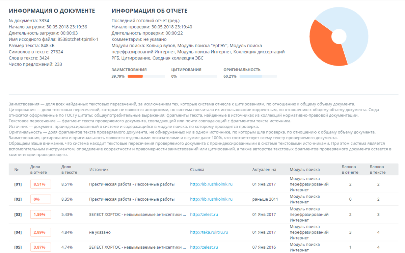This screenshot has width=405, height=253.
Task: Click the blue originality progress bar
Action: tap(258, 76)
